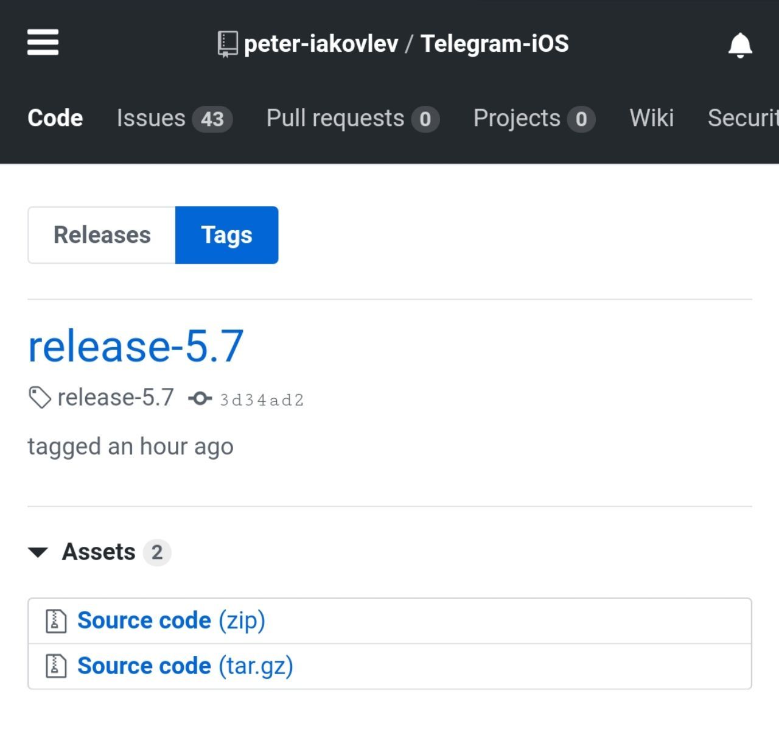The width and height of the screenshot is (779, 735).
Task: Click the small release-5.7 tag name
Action: (116, 398)
